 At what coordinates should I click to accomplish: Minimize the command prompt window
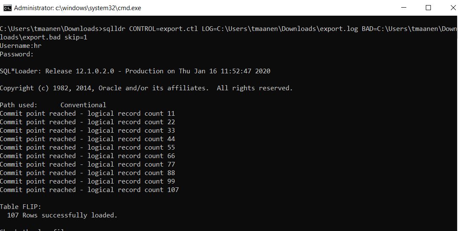(404, 8)
